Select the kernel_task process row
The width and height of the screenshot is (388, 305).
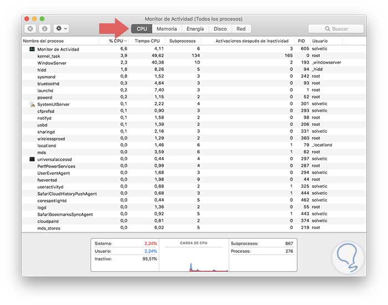(194, 56)
